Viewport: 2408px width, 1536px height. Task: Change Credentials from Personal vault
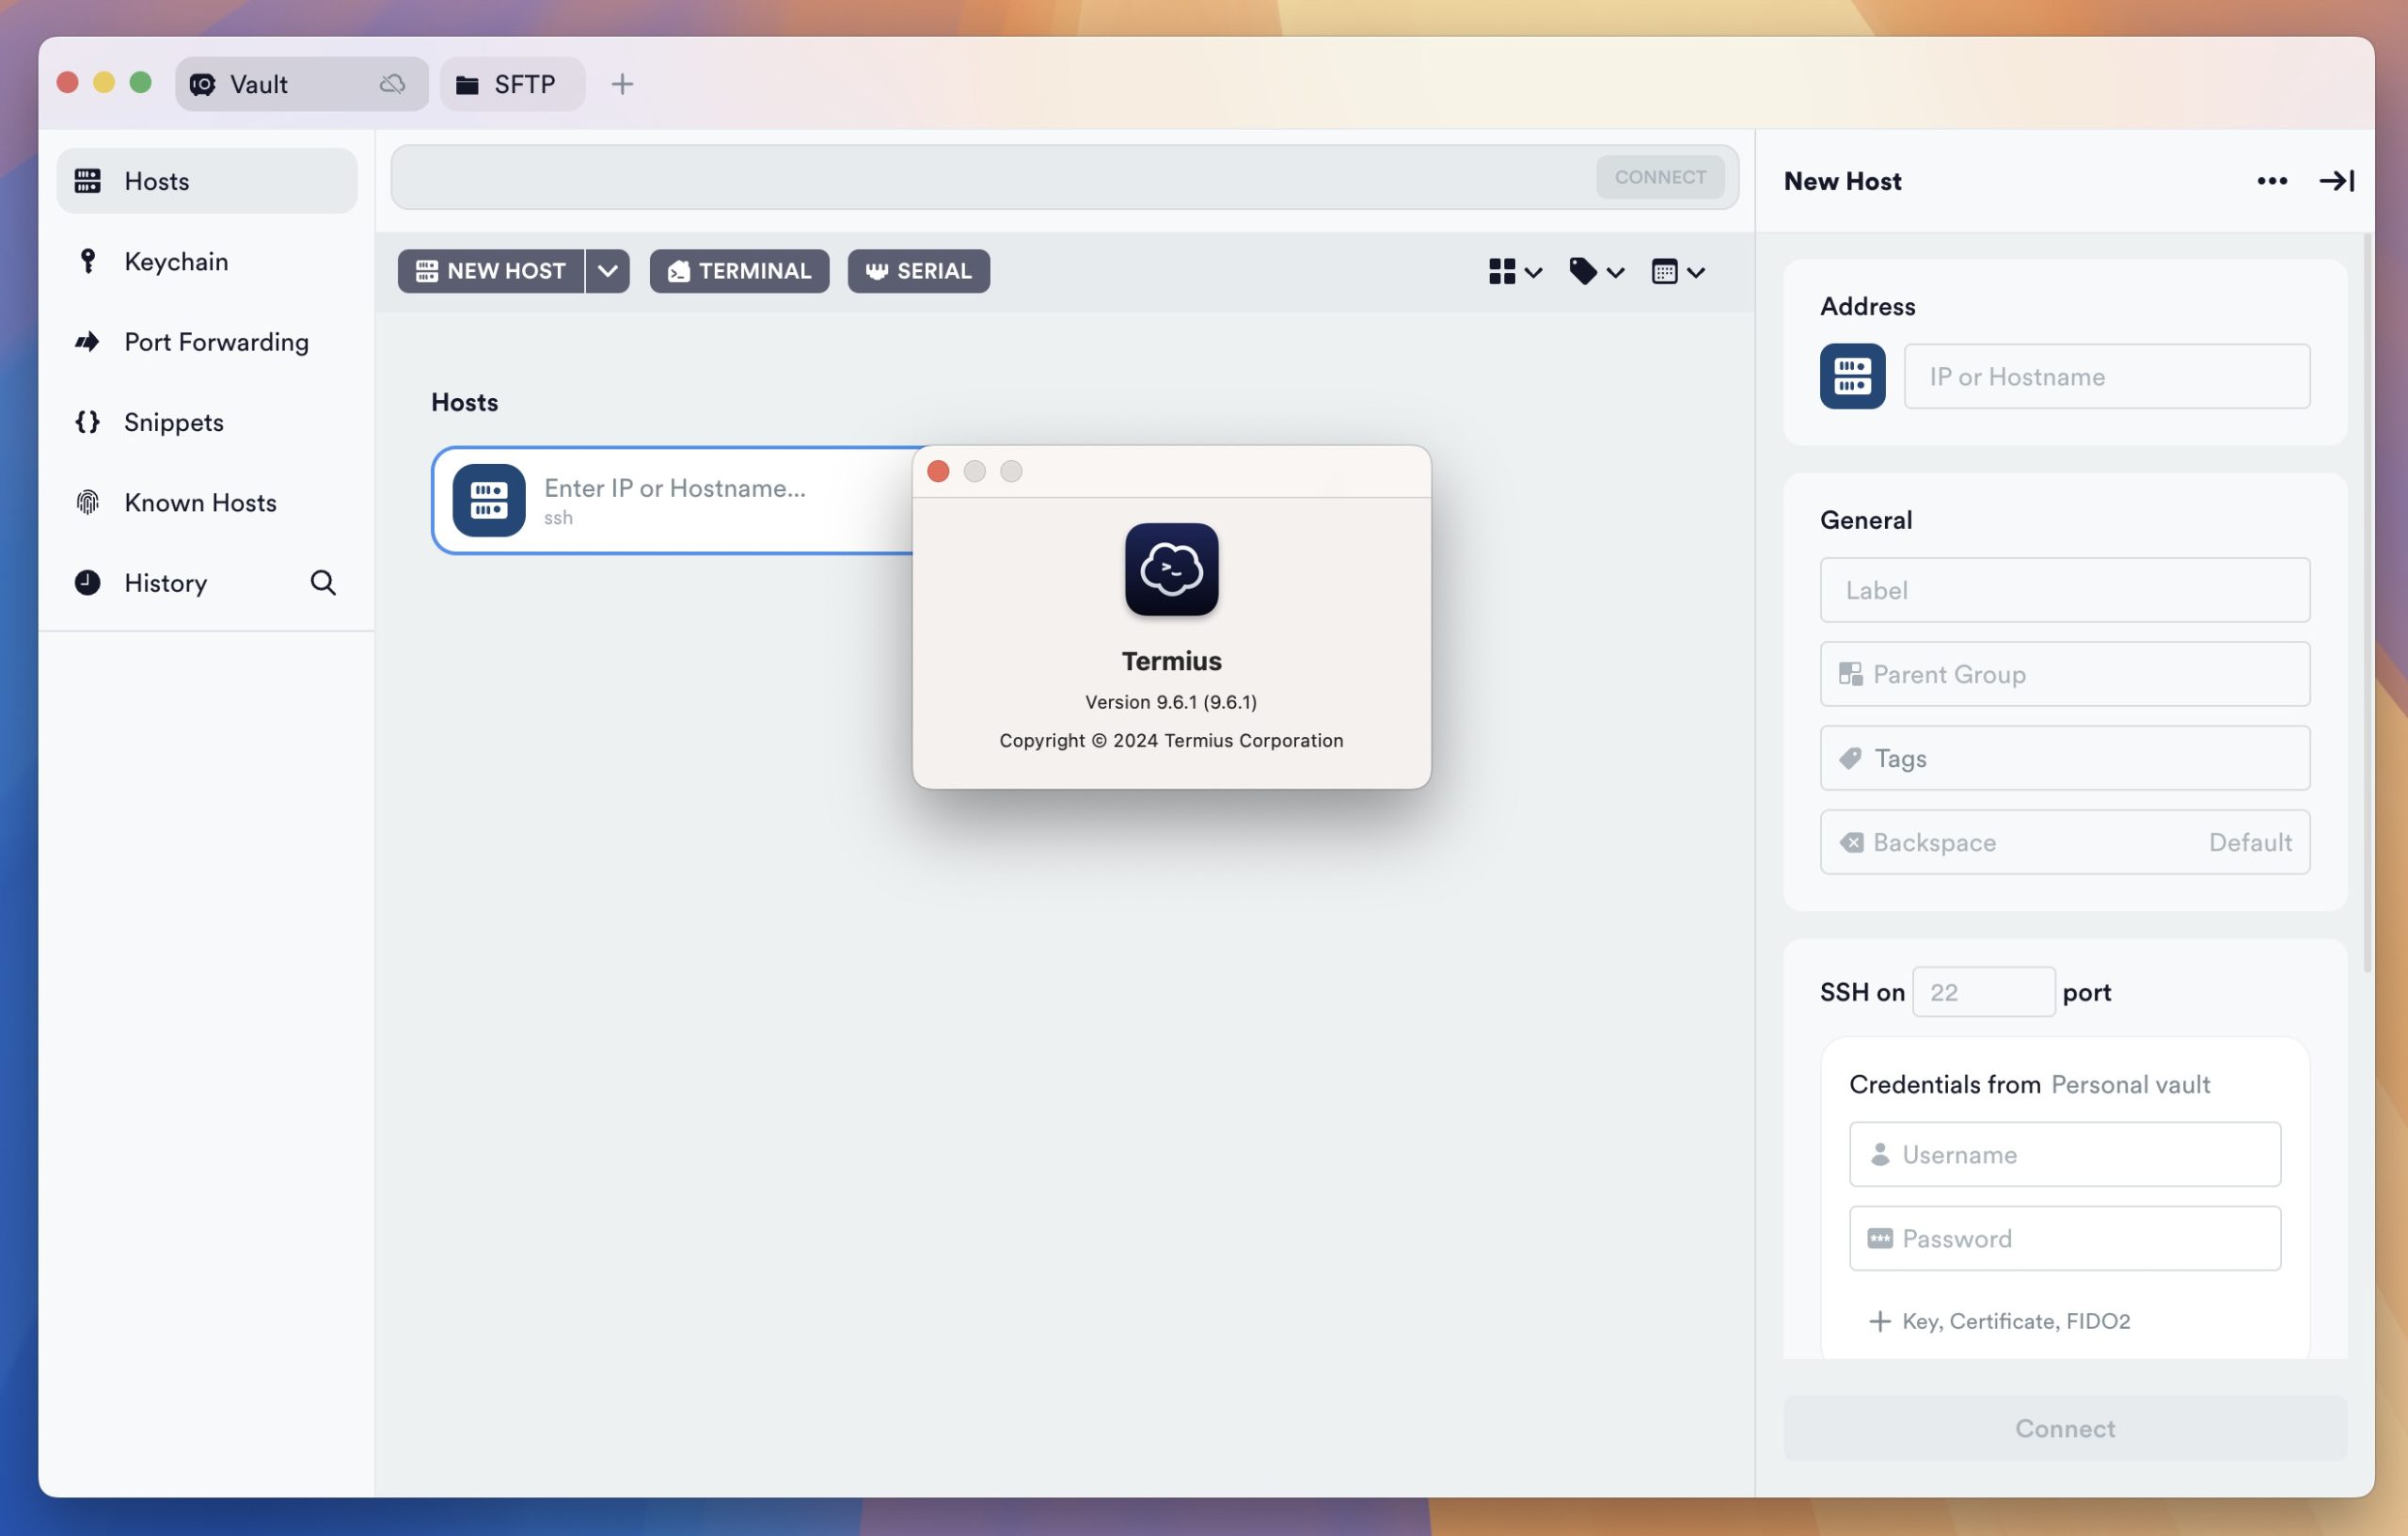pyautogui.click(x=2130, y=1085)
